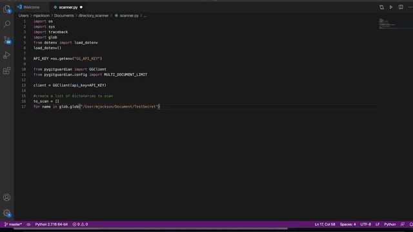This screenshot has width=413, height=232.
Task: Select Python 2.7.16 64-bit interpreter
Action: [x=52, y=224]
